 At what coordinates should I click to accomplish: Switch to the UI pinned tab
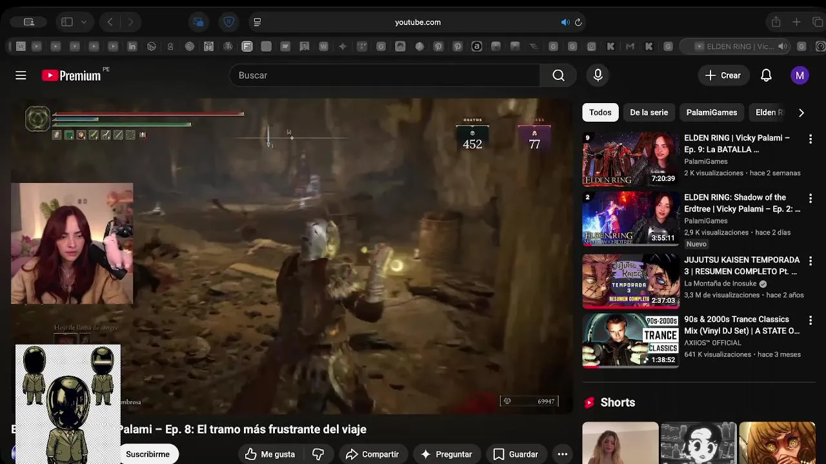coord(21,46)
